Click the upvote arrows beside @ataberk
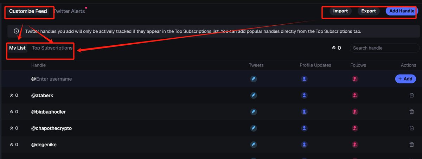The width and height of the screenshot is (422, 159). click(x=12, y=95)
